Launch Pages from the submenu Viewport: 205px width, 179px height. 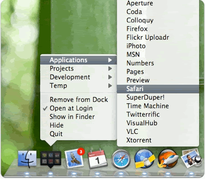point(158,72)
